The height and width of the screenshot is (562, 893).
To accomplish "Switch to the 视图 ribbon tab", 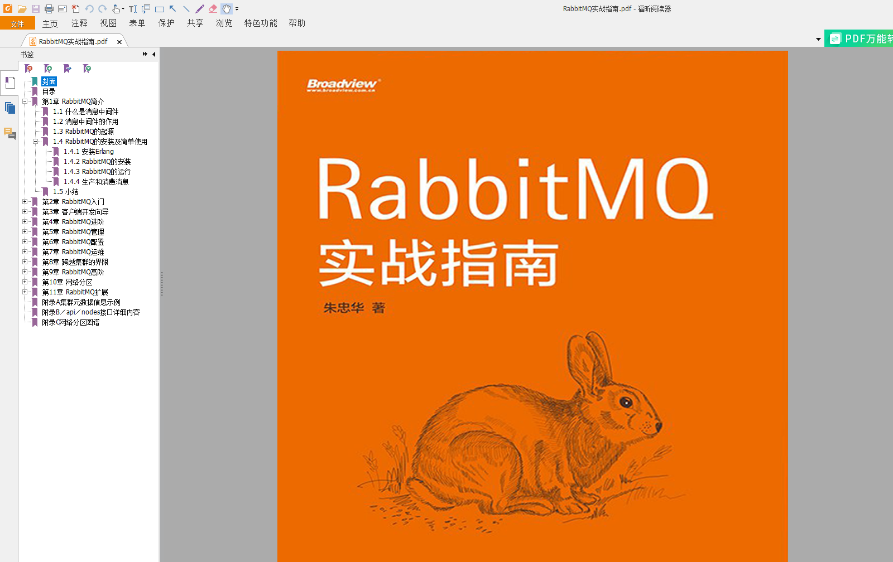I will [x=108, y=23].
